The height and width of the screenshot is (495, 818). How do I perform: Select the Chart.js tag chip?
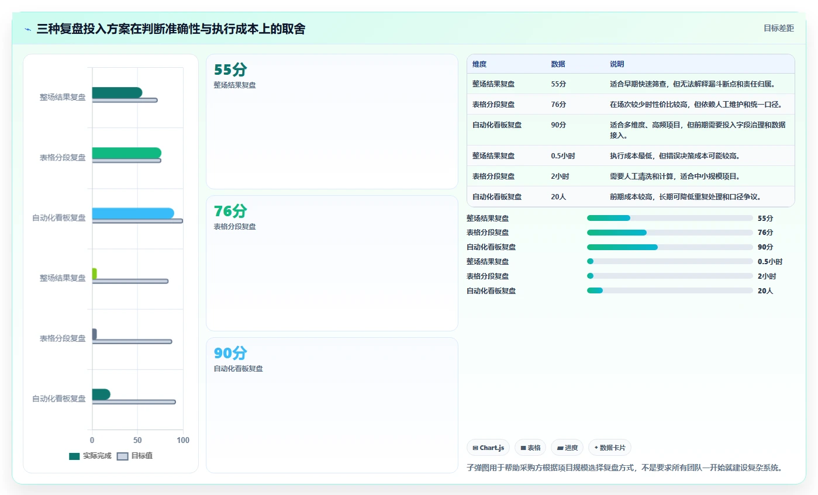pyautogui.click(x=488, y=448)
